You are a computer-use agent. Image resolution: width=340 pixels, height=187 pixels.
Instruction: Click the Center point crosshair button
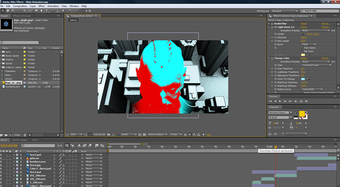pyautogui.click(x=302, y=34)
